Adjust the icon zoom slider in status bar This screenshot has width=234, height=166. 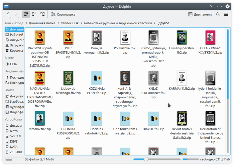coord(146,160)
